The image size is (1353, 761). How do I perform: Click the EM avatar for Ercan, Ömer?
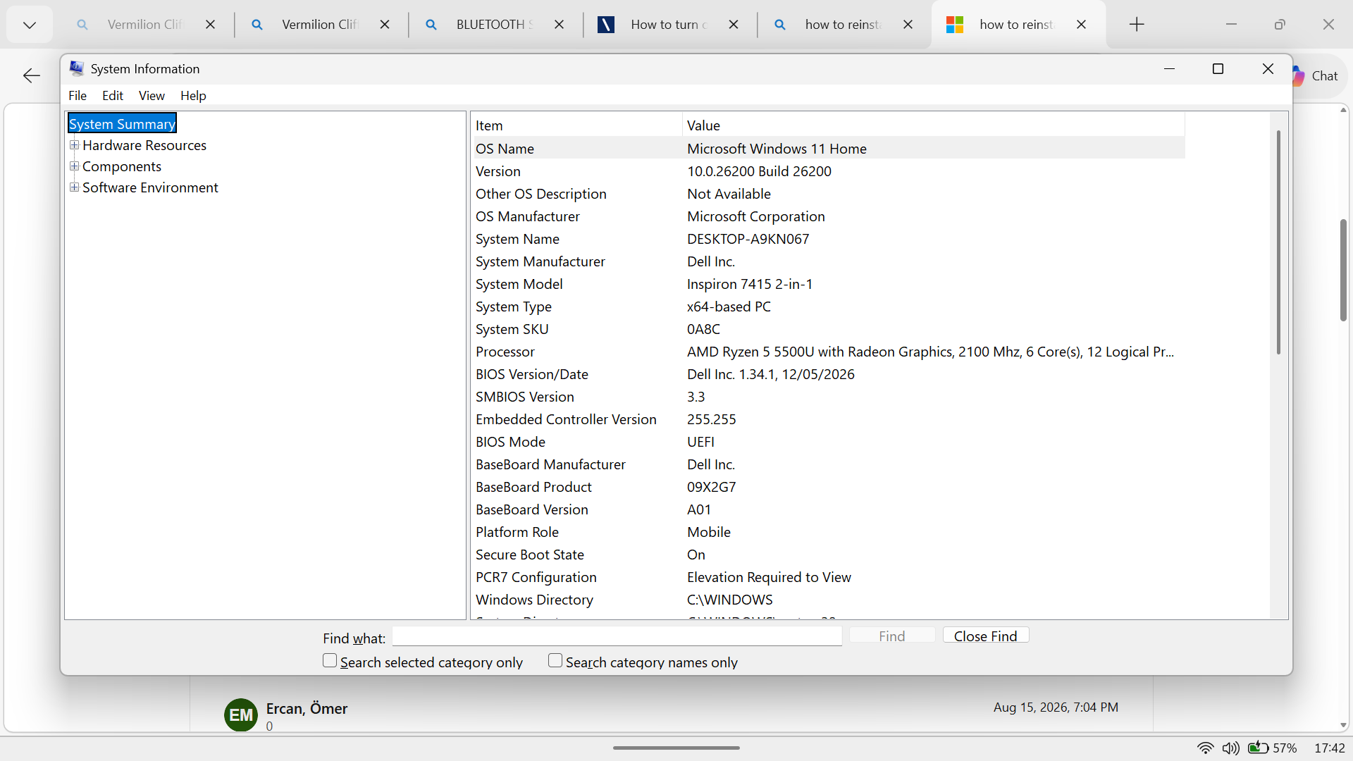tap(241, 714)
